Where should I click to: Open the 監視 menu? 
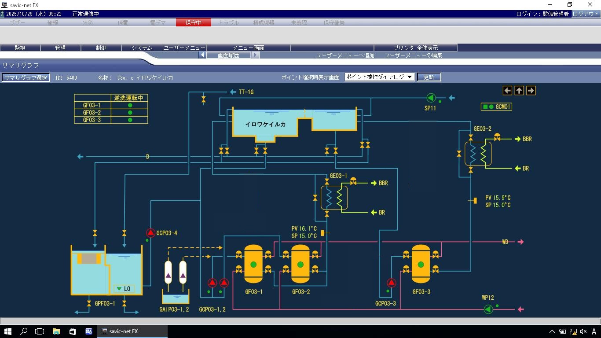coord(20,48)
